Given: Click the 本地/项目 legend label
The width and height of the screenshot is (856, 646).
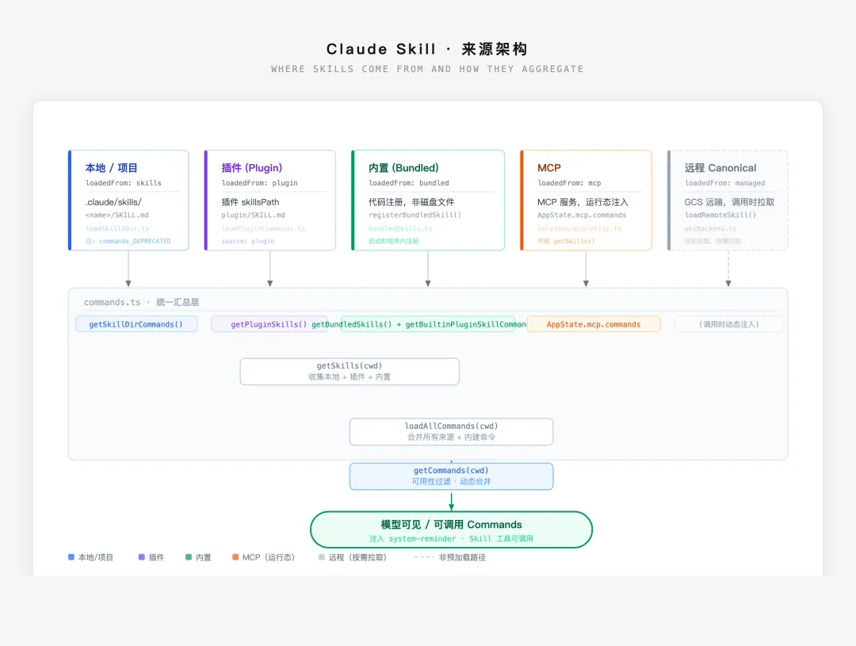Looking at the screenshot, I should 96,557.
